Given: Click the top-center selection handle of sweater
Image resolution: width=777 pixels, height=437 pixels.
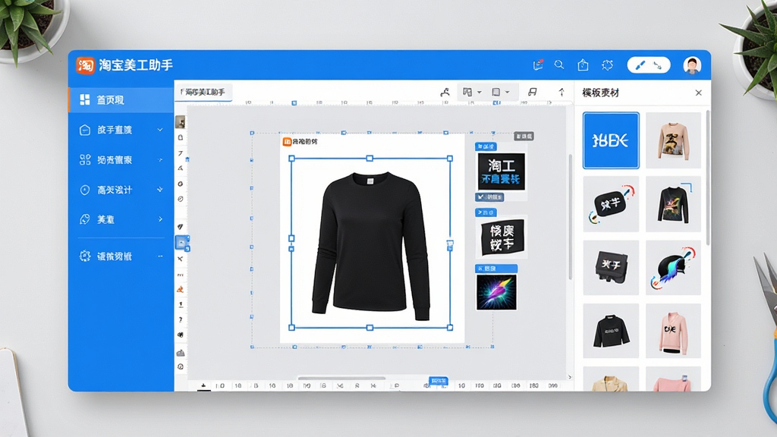Looking at the screenshot, I should tap(370, 158).
